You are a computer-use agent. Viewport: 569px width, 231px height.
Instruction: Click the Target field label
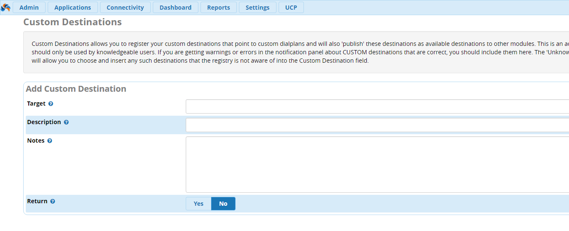(36, 104)
